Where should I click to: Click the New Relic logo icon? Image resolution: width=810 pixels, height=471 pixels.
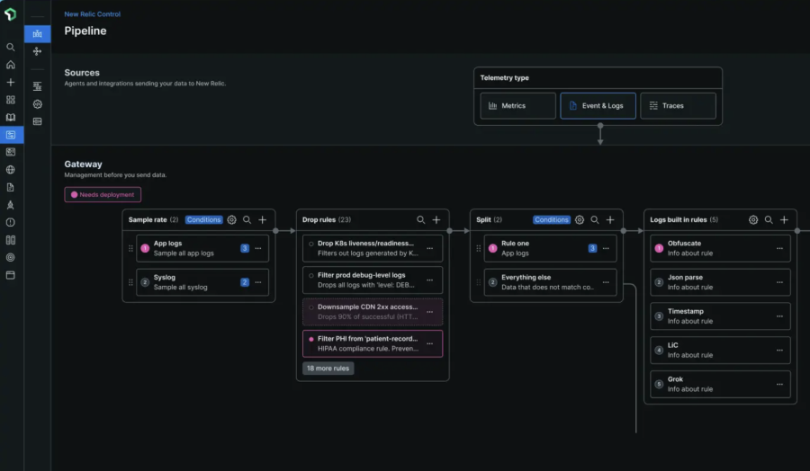click(x=10, y=13)
